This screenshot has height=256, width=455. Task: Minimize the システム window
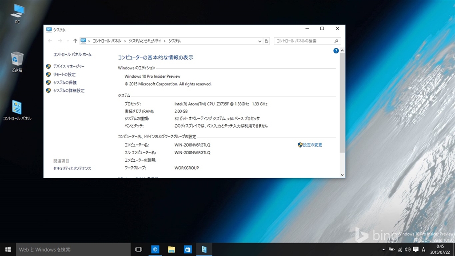pyautogui.click(x=307, y=28)
